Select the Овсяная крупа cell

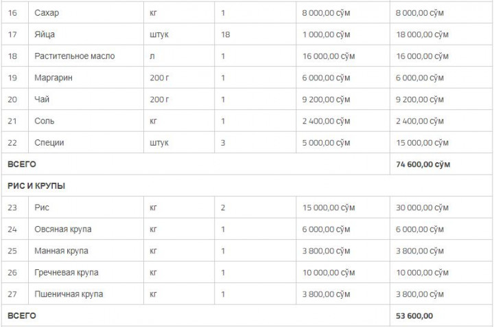tap(62, 229)
